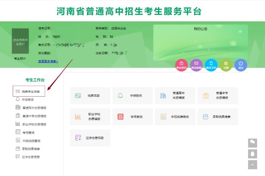Click the sidebar 录取结果信息 envelope icon

click(x=18, y=148)
